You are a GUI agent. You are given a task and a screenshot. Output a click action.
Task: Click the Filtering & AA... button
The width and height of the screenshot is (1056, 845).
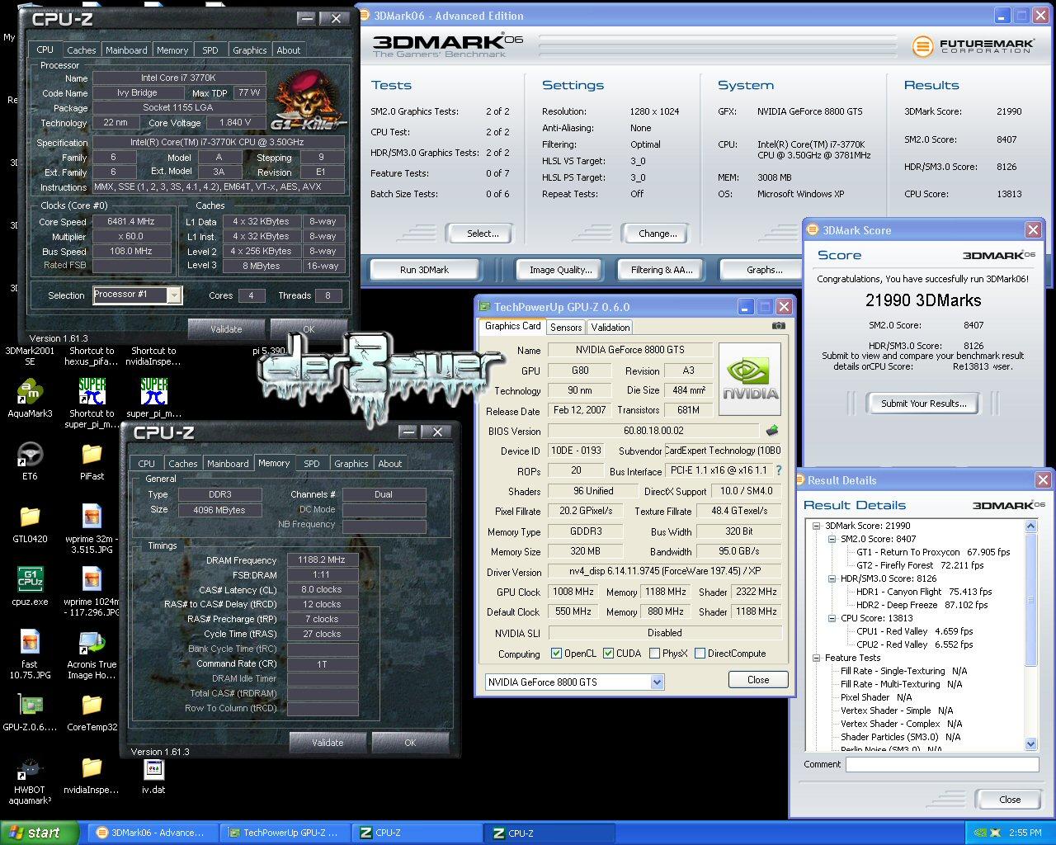pos(662,270)
